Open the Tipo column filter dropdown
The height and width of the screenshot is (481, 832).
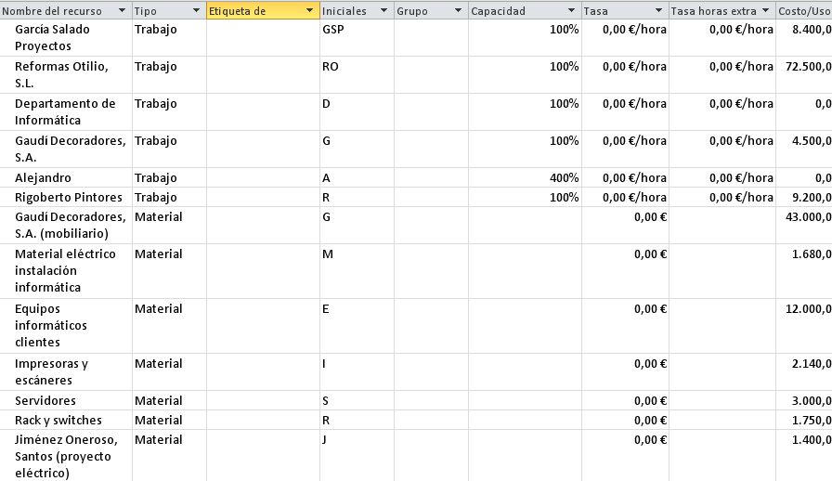click(195, 11)
